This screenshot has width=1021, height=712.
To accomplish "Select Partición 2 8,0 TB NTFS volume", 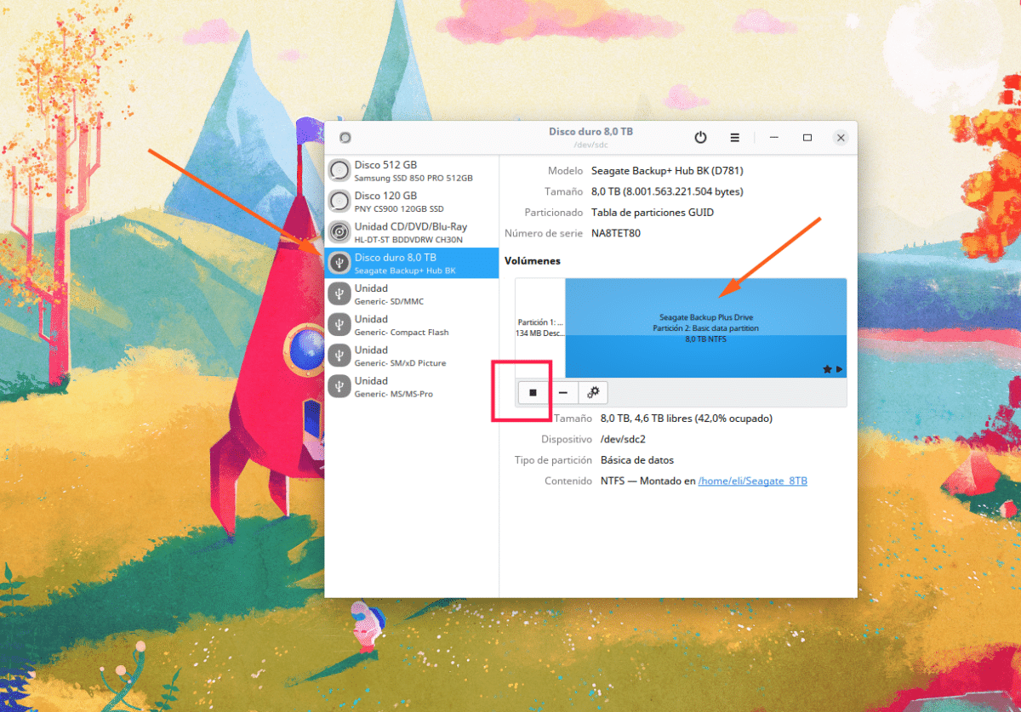I will 706,328.
